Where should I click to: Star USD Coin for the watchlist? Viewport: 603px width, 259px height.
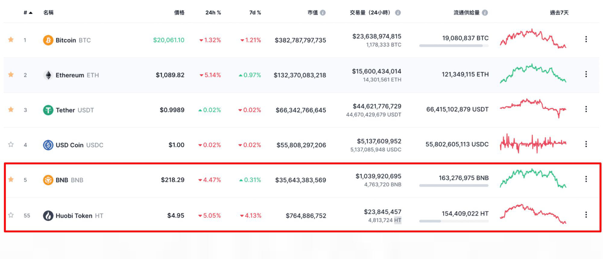[11, 145]
